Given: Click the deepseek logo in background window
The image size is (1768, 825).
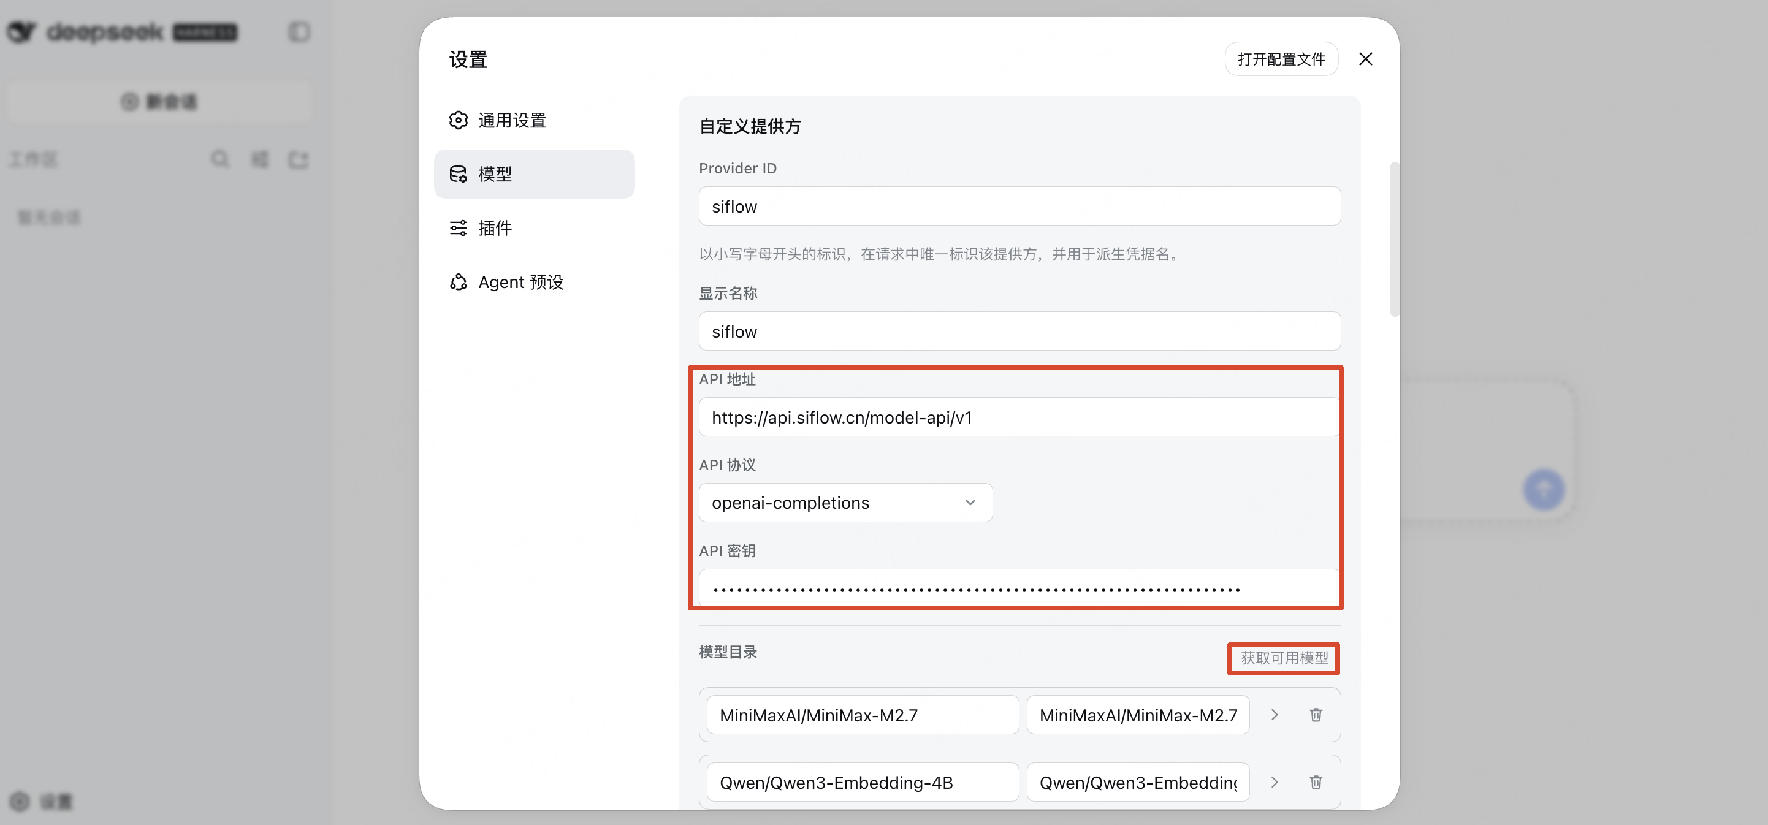Looking at the screenshot, I should click(121, 32).
